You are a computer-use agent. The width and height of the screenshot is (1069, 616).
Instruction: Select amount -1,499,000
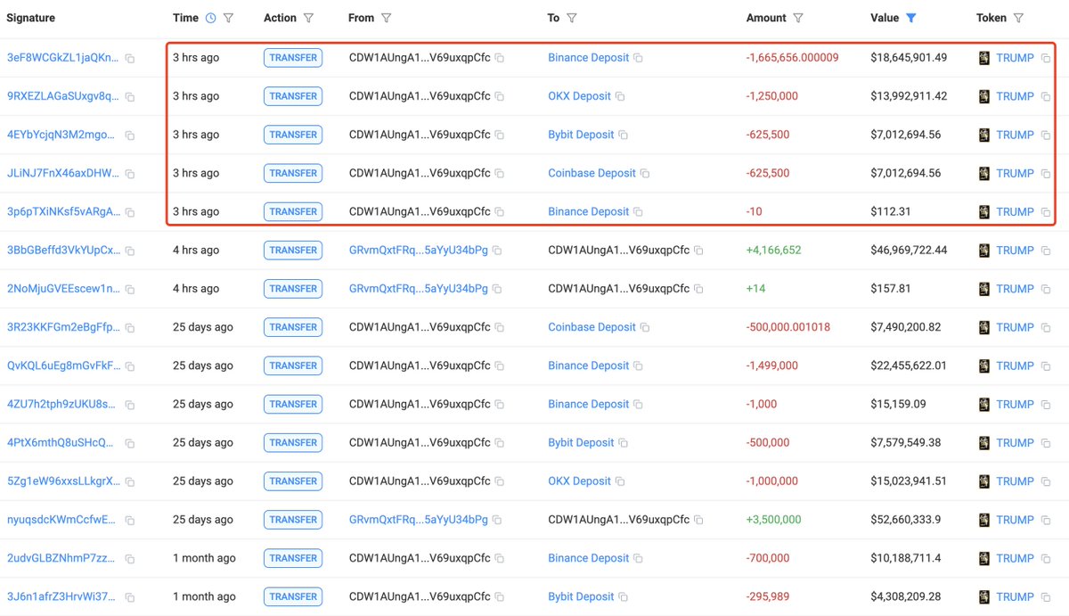click(771, 365)
